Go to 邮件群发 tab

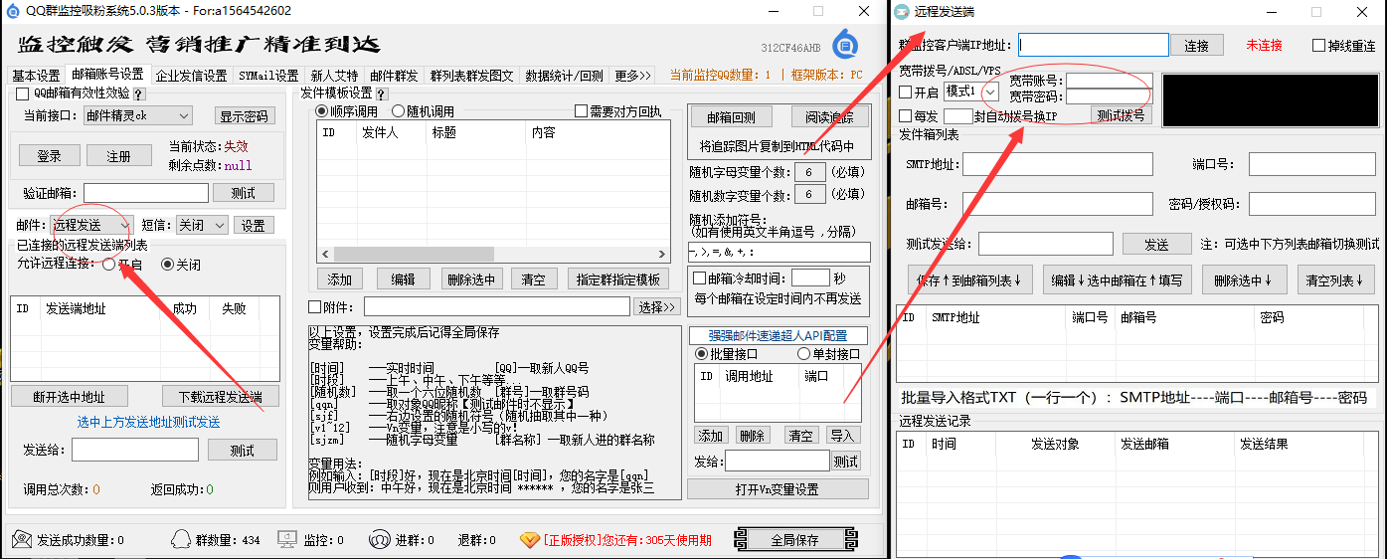tap(395, 76)
